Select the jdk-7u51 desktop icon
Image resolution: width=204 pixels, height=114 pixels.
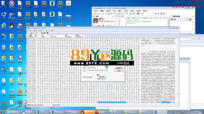point(68,4)
